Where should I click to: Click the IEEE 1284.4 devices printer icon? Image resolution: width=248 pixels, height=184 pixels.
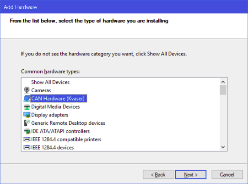click(x=27, y=147)
